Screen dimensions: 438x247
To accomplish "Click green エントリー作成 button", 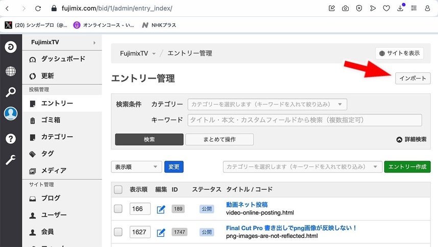I will point(407,167).
